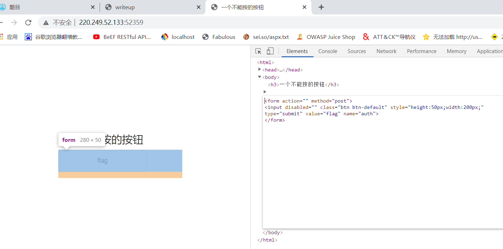The image size is (503, 249).
Task: Click the page heading 按的按钮 text
Action: [124, 140]
